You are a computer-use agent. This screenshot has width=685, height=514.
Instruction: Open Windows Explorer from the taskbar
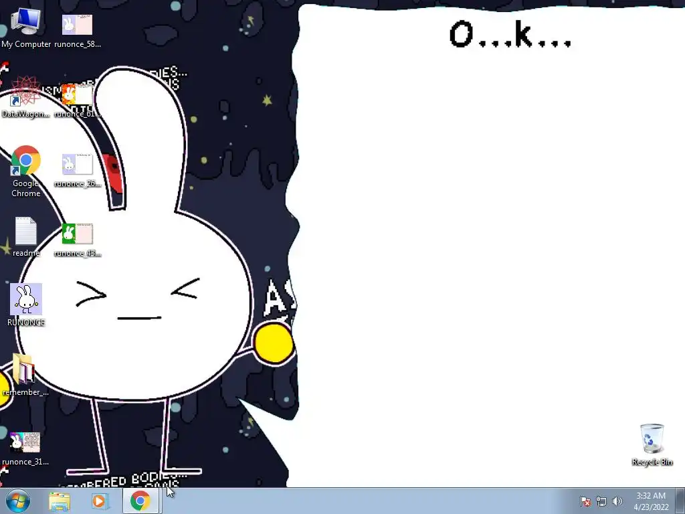coord(60,501)
